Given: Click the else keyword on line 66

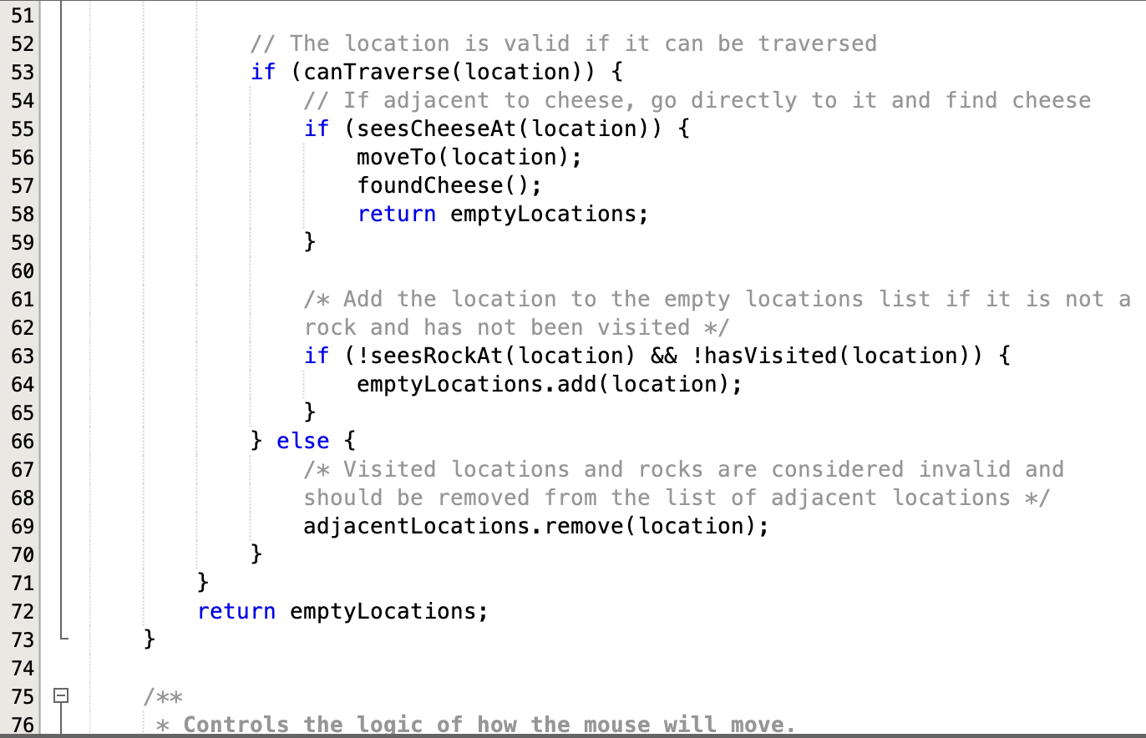Looking at the screenshot, I should [302, 440].
